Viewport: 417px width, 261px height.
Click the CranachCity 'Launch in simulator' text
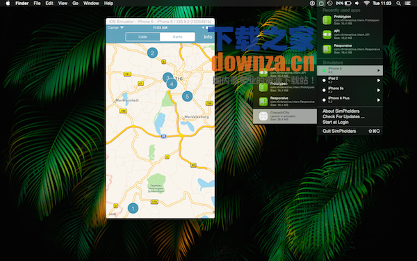point(283,116)
